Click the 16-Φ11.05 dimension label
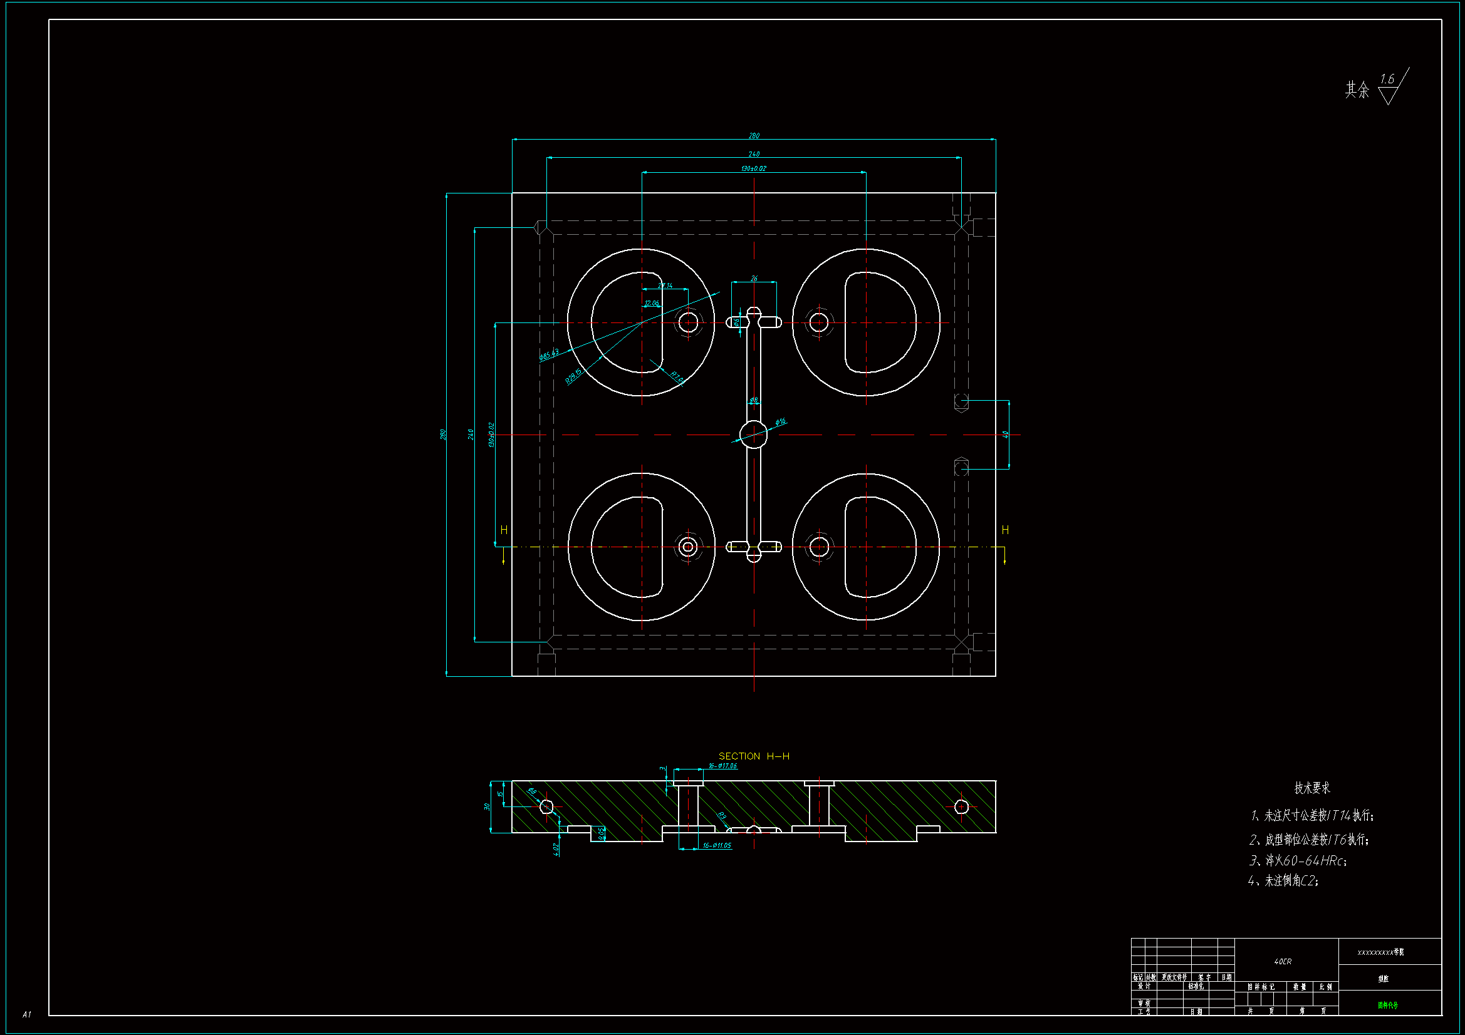This screenshot has width=1465, height=1035. 717,846
